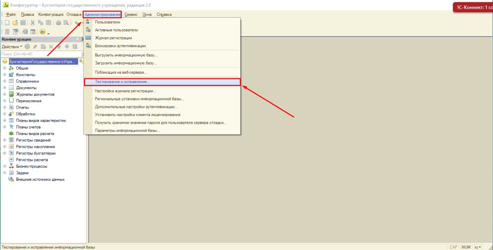
Task: Choose Пользователи in the menu
Action: (x=162, y=22)
